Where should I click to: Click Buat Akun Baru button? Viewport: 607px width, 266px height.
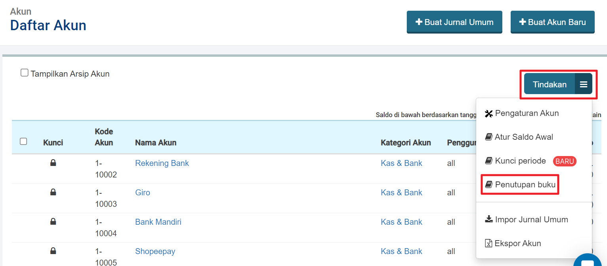(x=552, y=22)
